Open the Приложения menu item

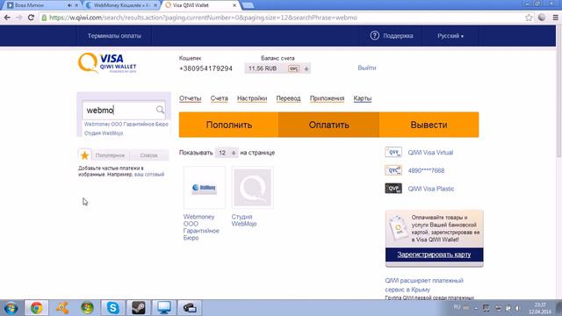(x=327, y=98)
